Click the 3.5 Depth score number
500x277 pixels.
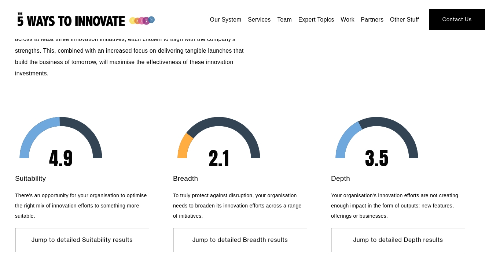pos(377,158)
